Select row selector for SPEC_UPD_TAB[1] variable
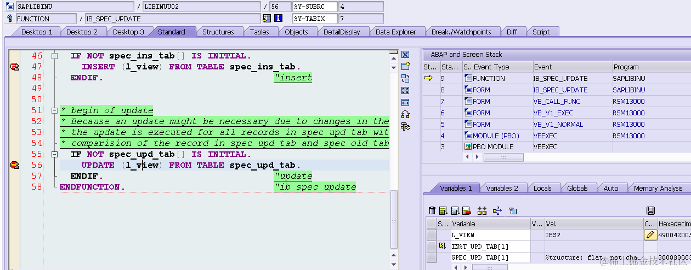 (x=432, y=257)
